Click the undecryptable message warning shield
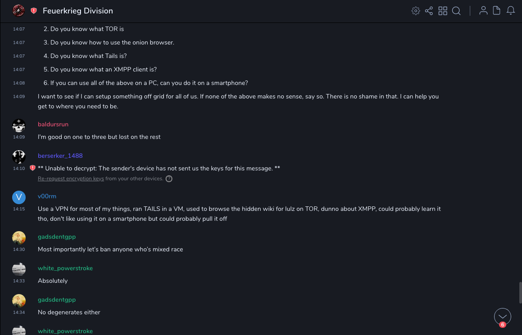The height and width of the screenshot is (335, 522). pyautogui.click(x=32, y=168)
